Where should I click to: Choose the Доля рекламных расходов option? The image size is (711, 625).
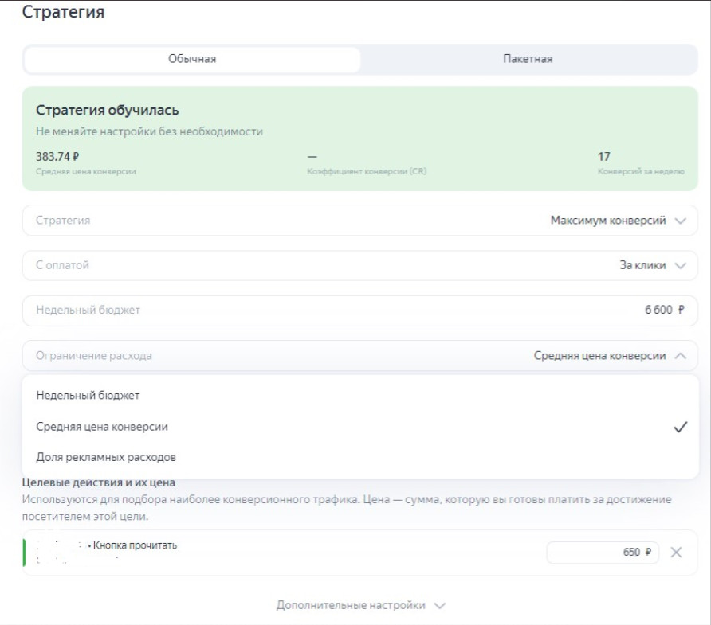[106, 458]
